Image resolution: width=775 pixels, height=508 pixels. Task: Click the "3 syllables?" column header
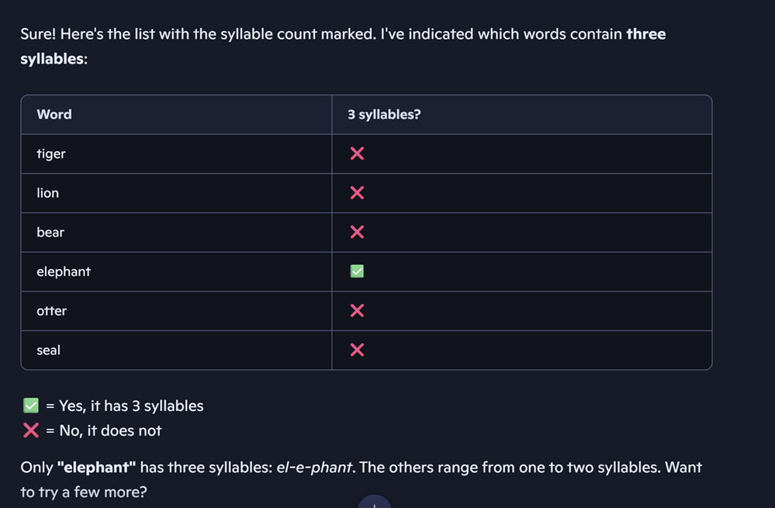384,115
